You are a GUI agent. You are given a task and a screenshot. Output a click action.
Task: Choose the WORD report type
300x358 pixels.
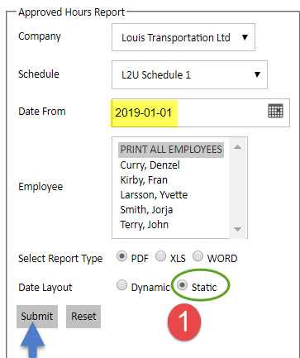click(198, 256)
